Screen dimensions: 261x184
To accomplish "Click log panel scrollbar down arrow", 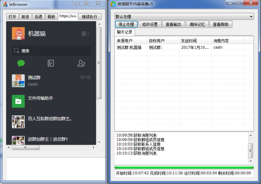I will tap(251, 161).
